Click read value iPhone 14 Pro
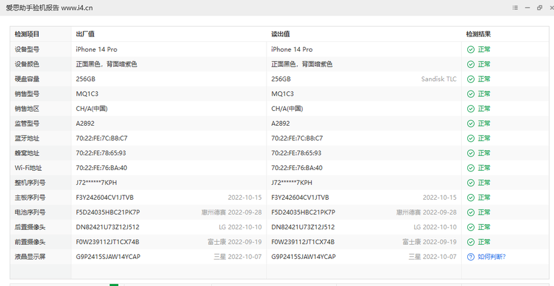The image size is (554, 286). [292, 49]
